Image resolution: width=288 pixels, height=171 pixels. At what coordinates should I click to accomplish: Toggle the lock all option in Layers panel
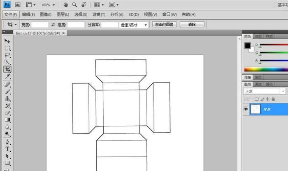pyautogui.click(x=272, y=99)
